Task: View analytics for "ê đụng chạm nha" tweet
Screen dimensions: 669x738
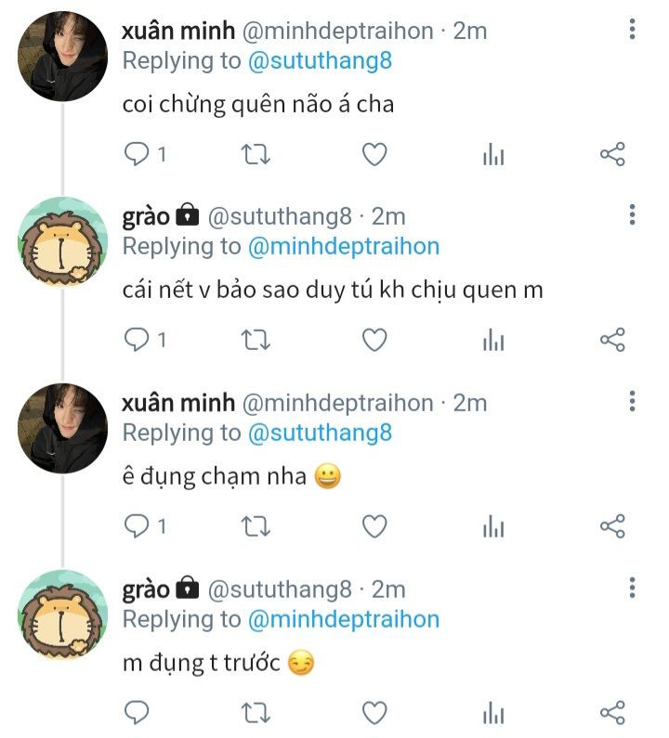Action: 492,528
